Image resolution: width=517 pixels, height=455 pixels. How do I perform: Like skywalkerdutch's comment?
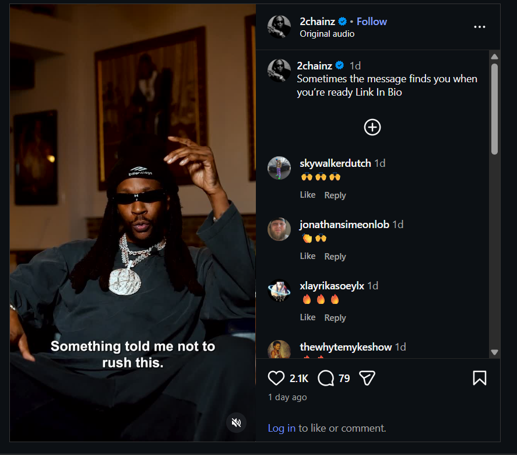[308, 195]
